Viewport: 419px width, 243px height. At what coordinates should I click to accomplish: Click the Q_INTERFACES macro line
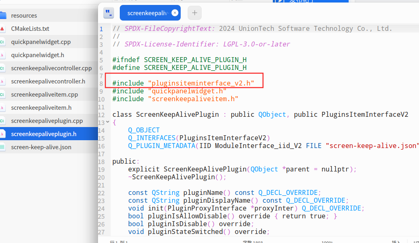(x=199, y=138)
